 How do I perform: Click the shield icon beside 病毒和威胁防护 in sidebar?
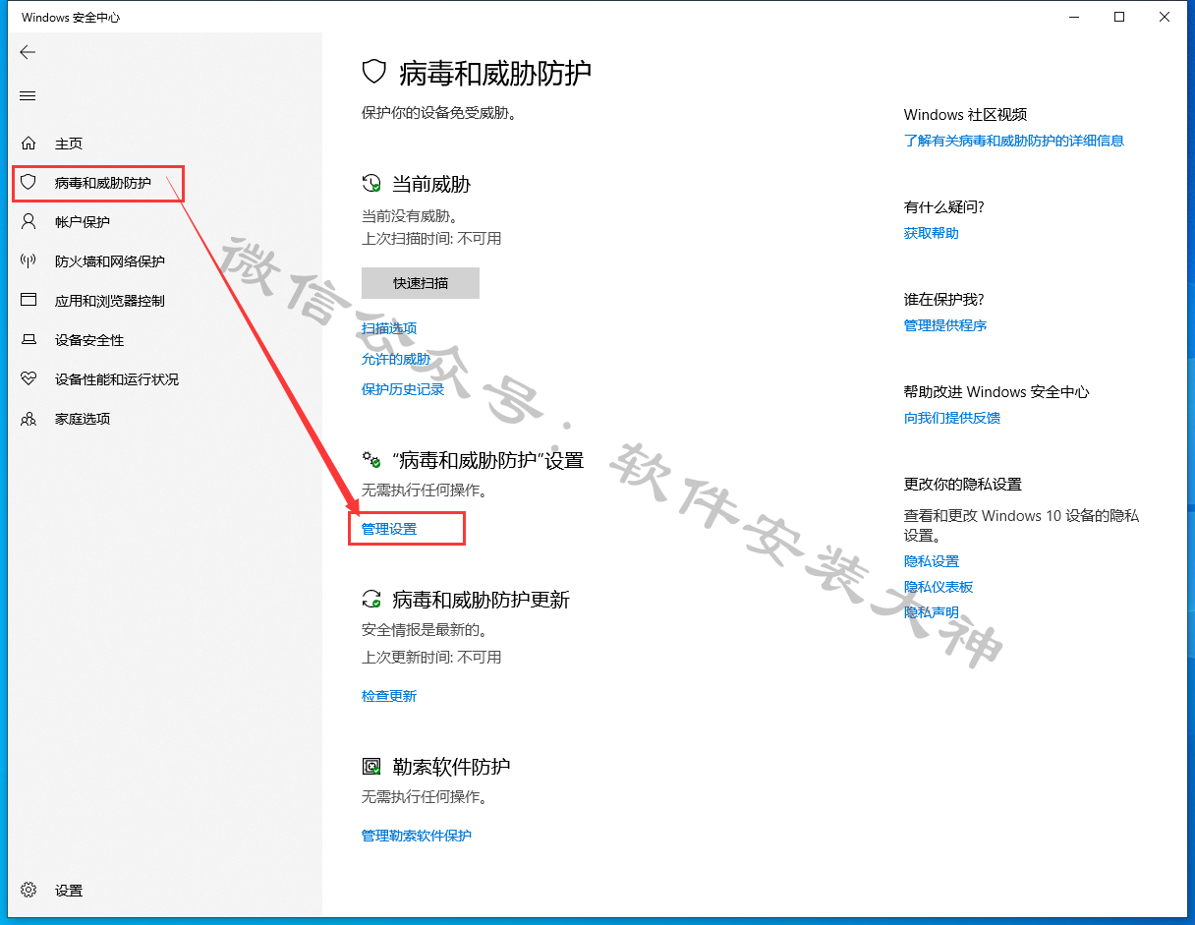(28, 182)
